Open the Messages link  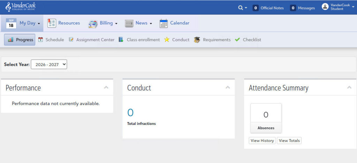306,8
